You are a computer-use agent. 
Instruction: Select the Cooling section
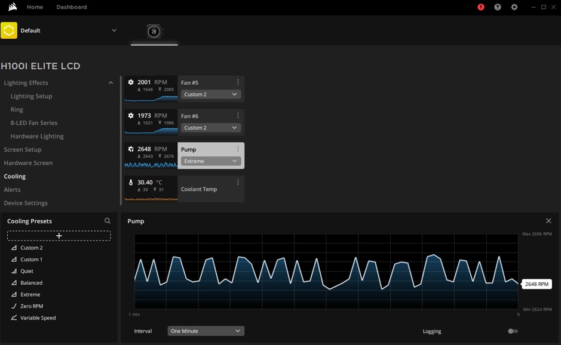point(15,176)
